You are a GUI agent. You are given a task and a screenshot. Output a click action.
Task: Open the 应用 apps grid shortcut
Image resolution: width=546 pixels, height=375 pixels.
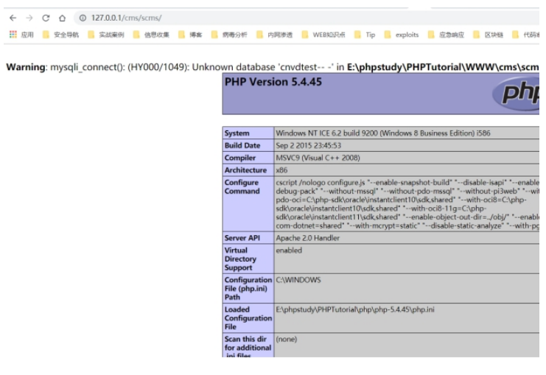21,35
